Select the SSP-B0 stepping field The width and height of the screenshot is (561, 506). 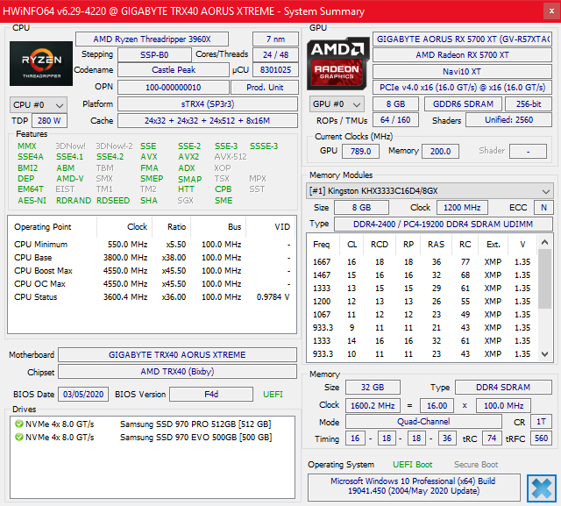(154, 54)
